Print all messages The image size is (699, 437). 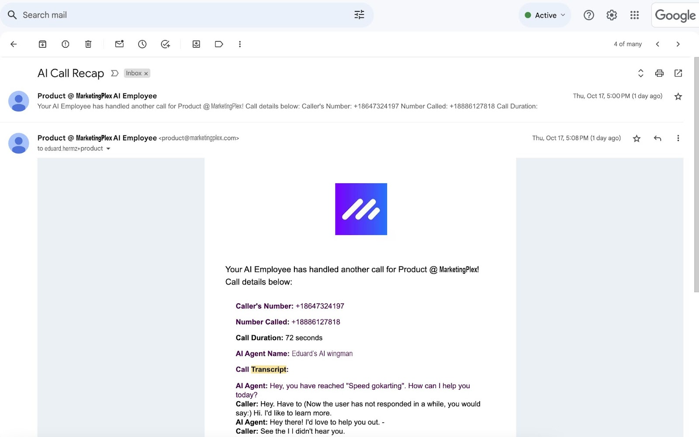click(x=659, y=73)
